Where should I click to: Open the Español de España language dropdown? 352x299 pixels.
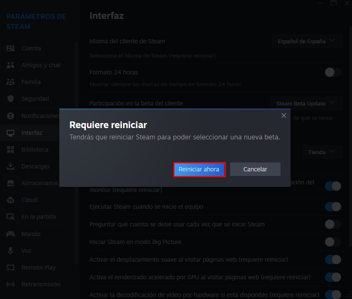point(307,41)
